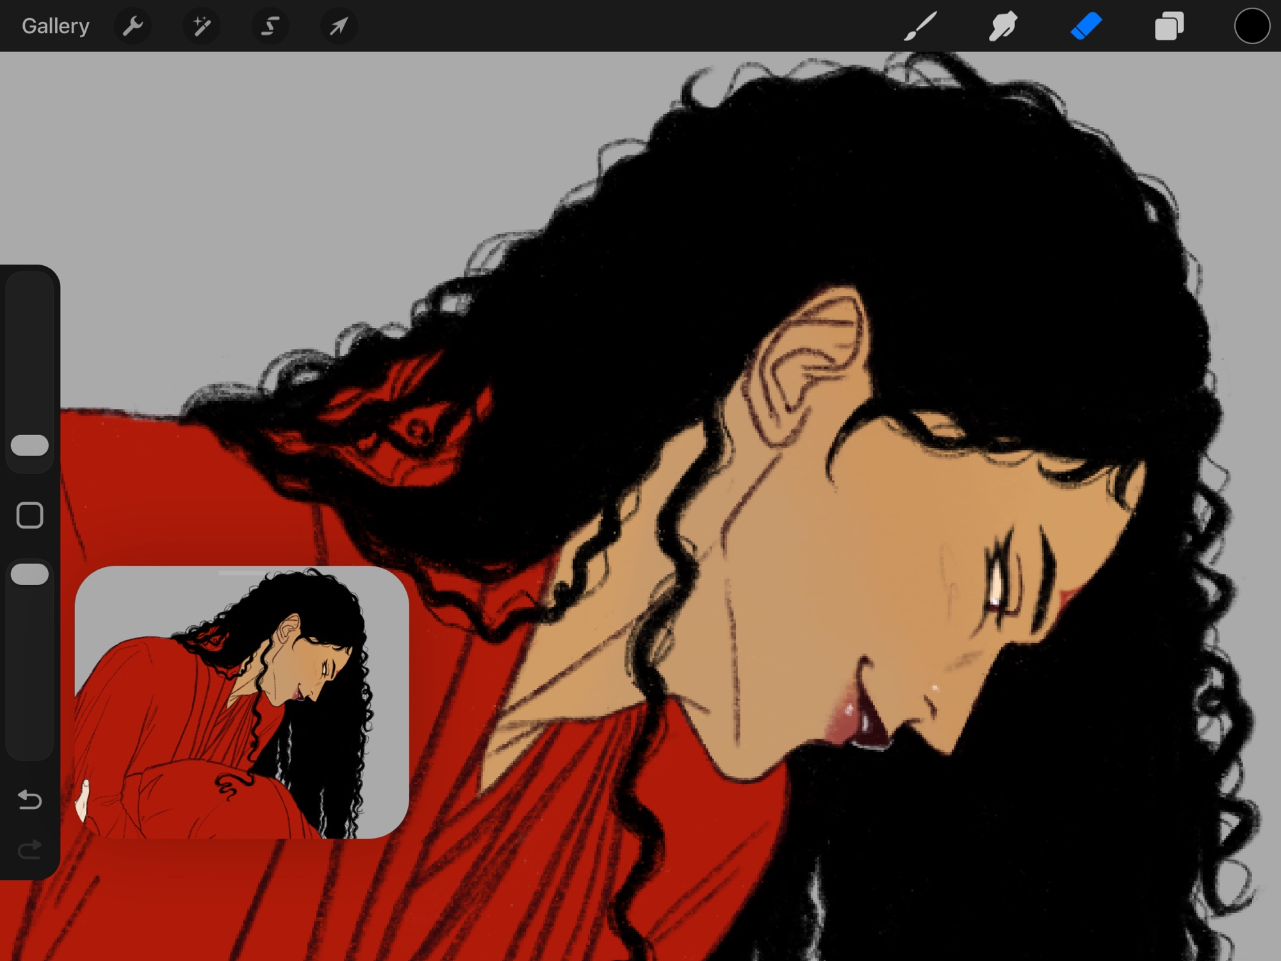Open the black color swatch picker
Screen dimensions: 1281x961
click(1252, 26)
